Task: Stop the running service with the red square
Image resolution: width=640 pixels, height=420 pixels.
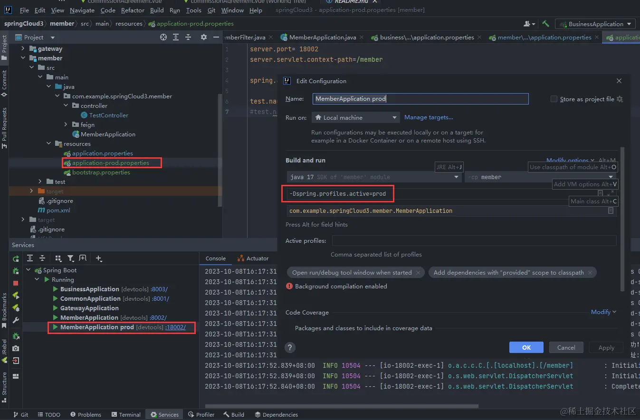Action: [x=16, y=283]
